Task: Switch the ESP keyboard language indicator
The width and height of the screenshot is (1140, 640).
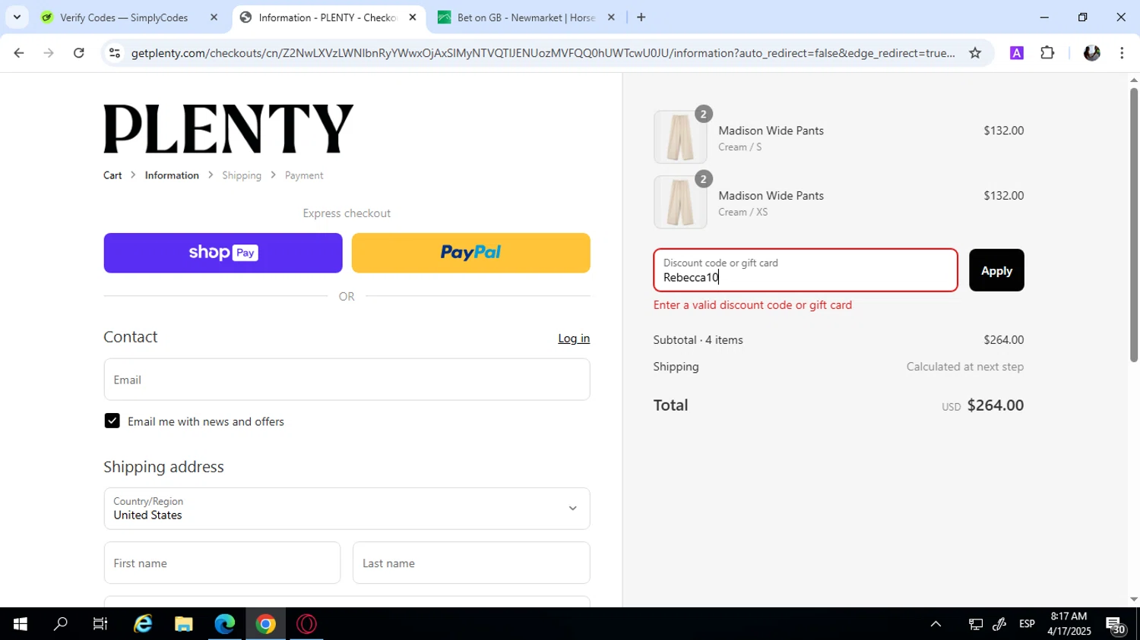Action: point(1027,624)
